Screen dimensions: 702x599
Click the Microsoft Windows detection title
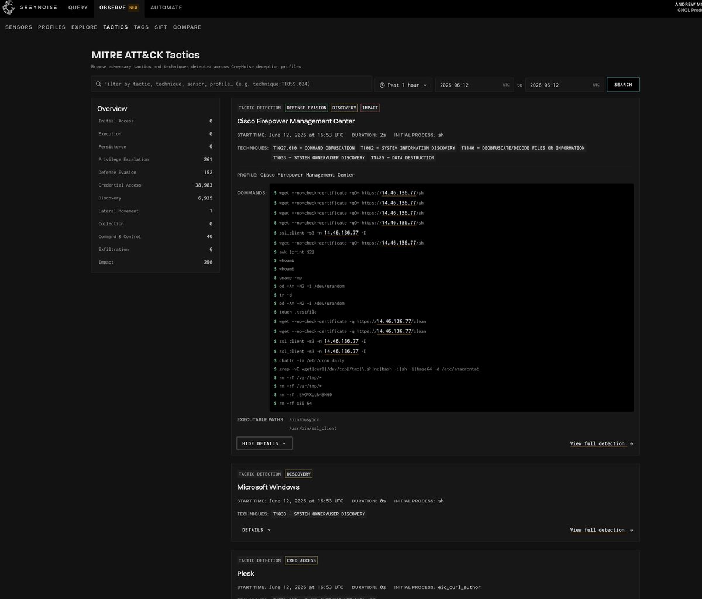point(268,487)
